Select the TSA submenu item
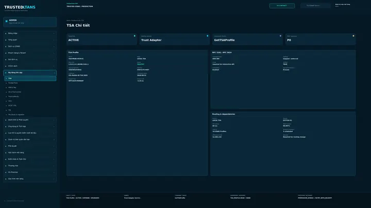Image resolution: width=371 pixels, height=208 pixels. (30, 78)
